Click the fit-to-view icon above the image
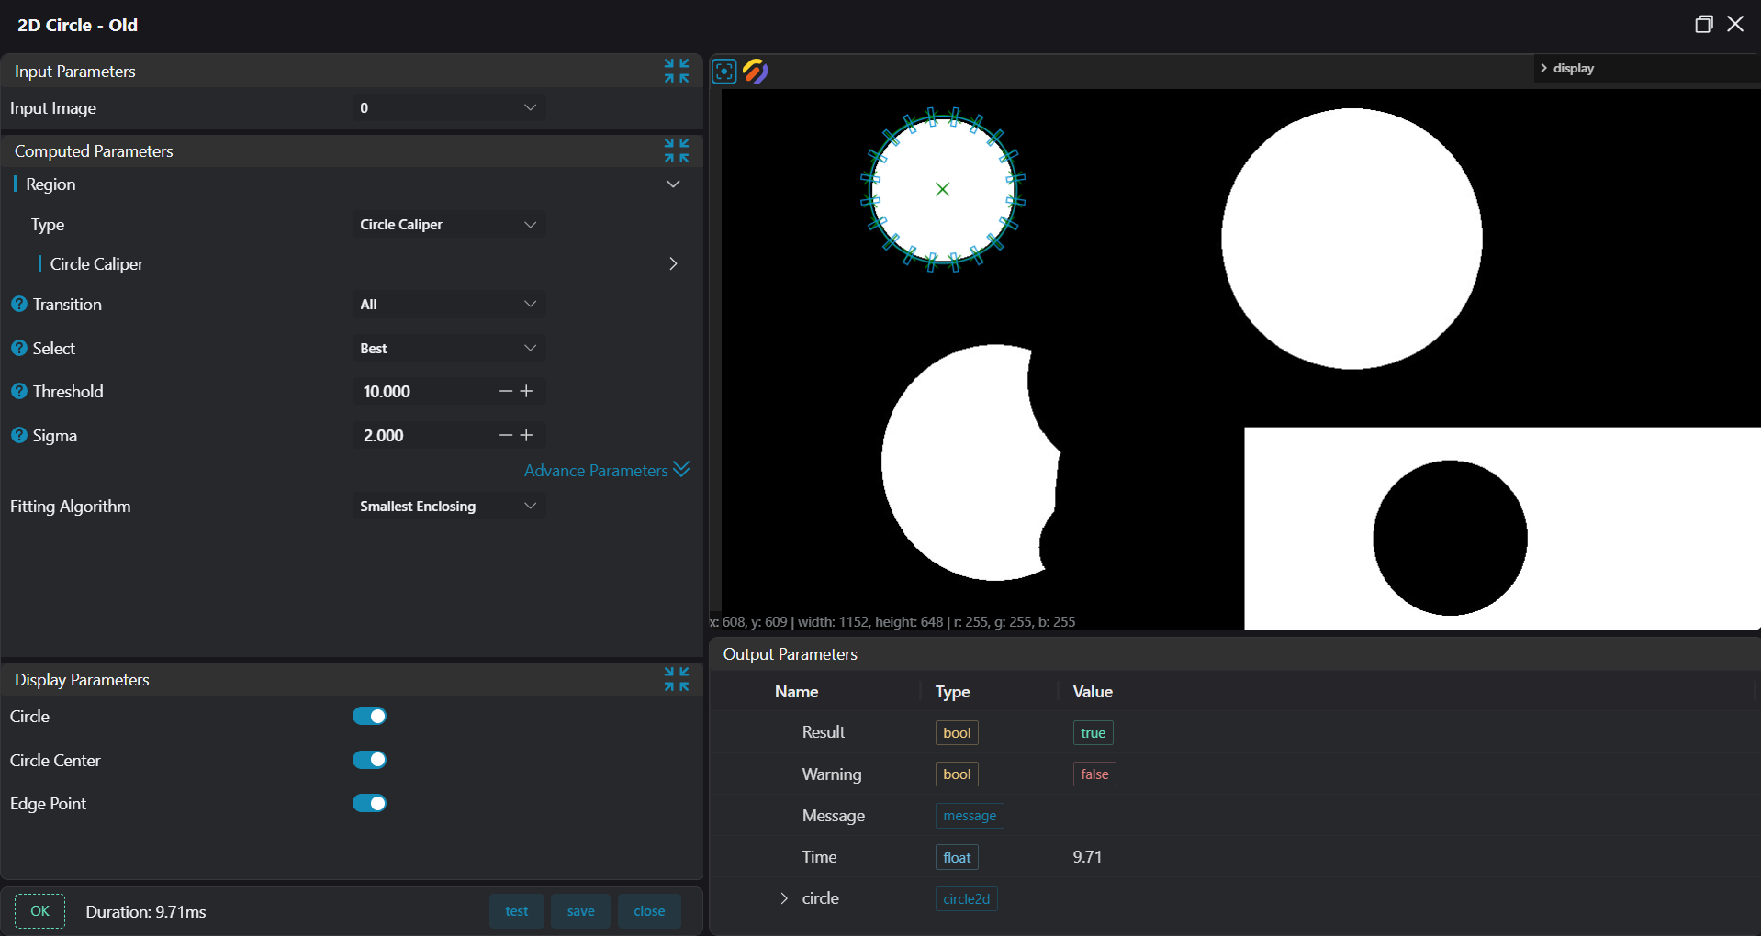1761x936 pixels. coord(723,71)
